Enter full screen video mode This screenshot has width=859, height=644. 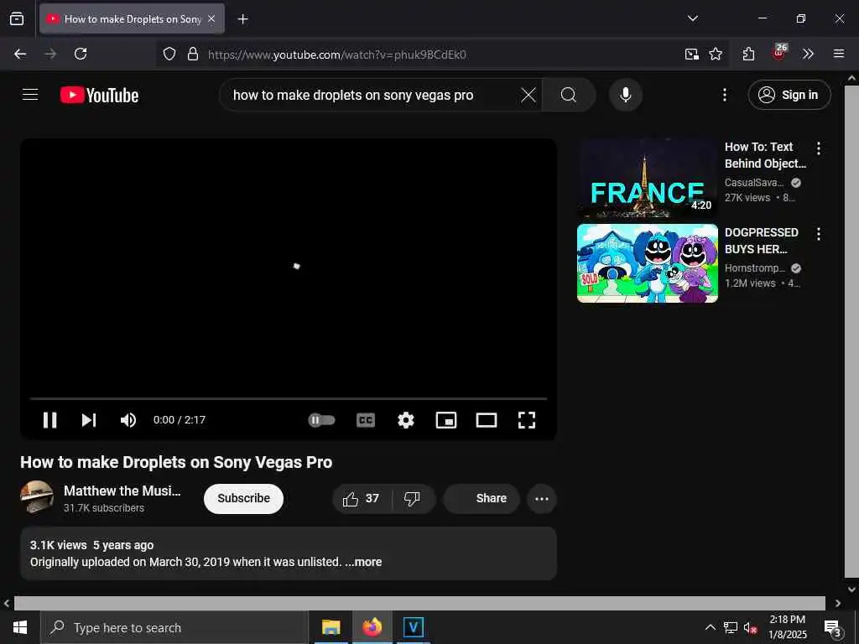[x=527, y=420]
